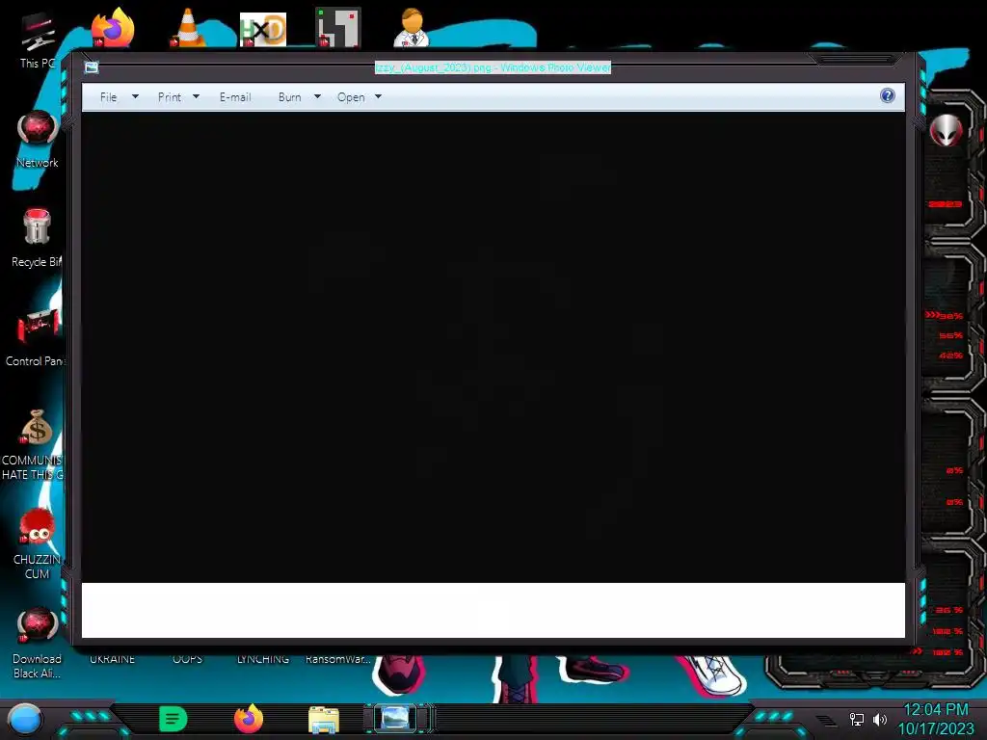
Task: Expand the Burn dropdown arrow
Action: tap(317, 97)
